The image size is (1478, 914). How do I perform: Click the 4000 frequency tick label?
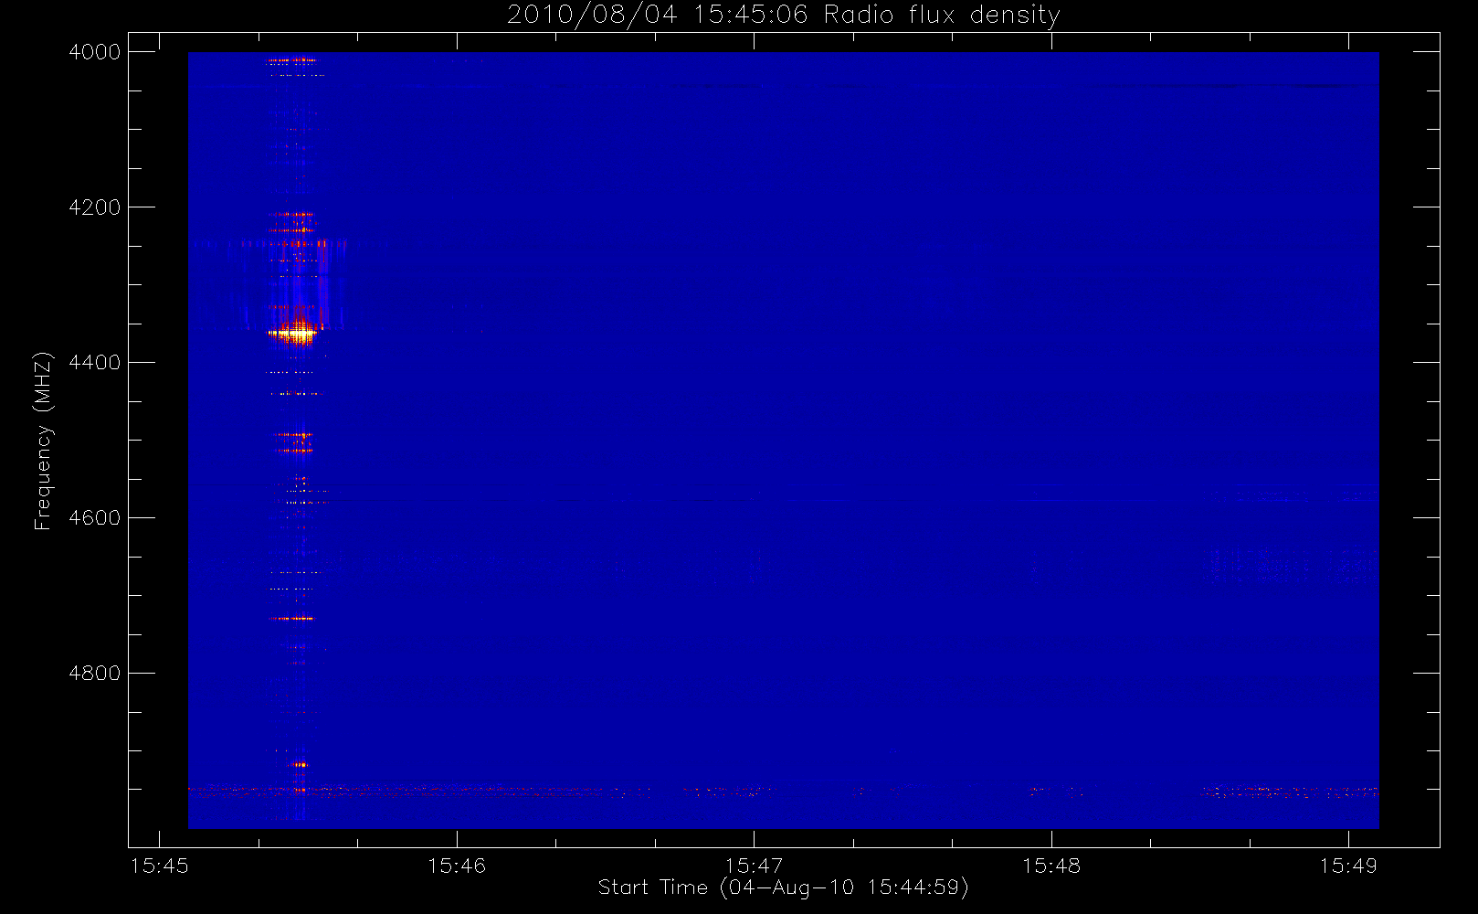95,52
